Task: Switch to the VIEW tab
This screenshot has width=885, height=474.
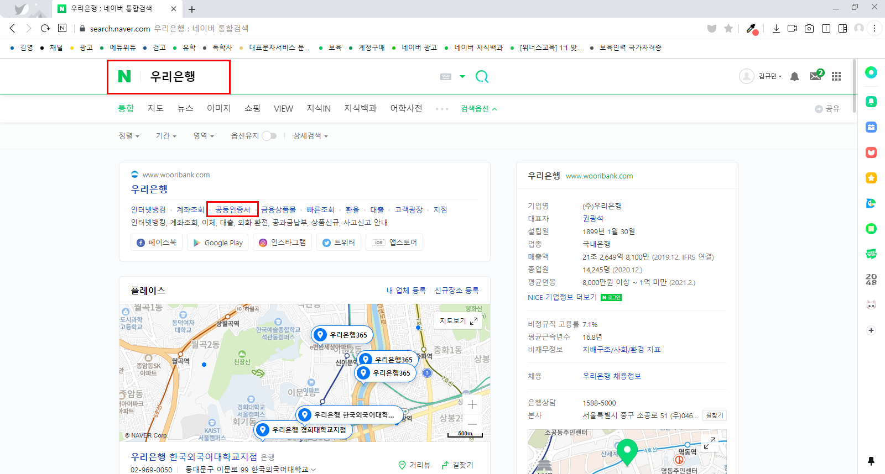Action: pos(283,109)
